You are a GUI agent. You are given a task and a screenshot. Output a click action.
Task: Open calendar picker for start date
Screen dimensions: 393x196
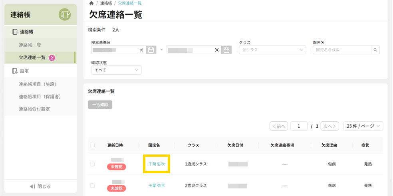click(x=151, y=50)
